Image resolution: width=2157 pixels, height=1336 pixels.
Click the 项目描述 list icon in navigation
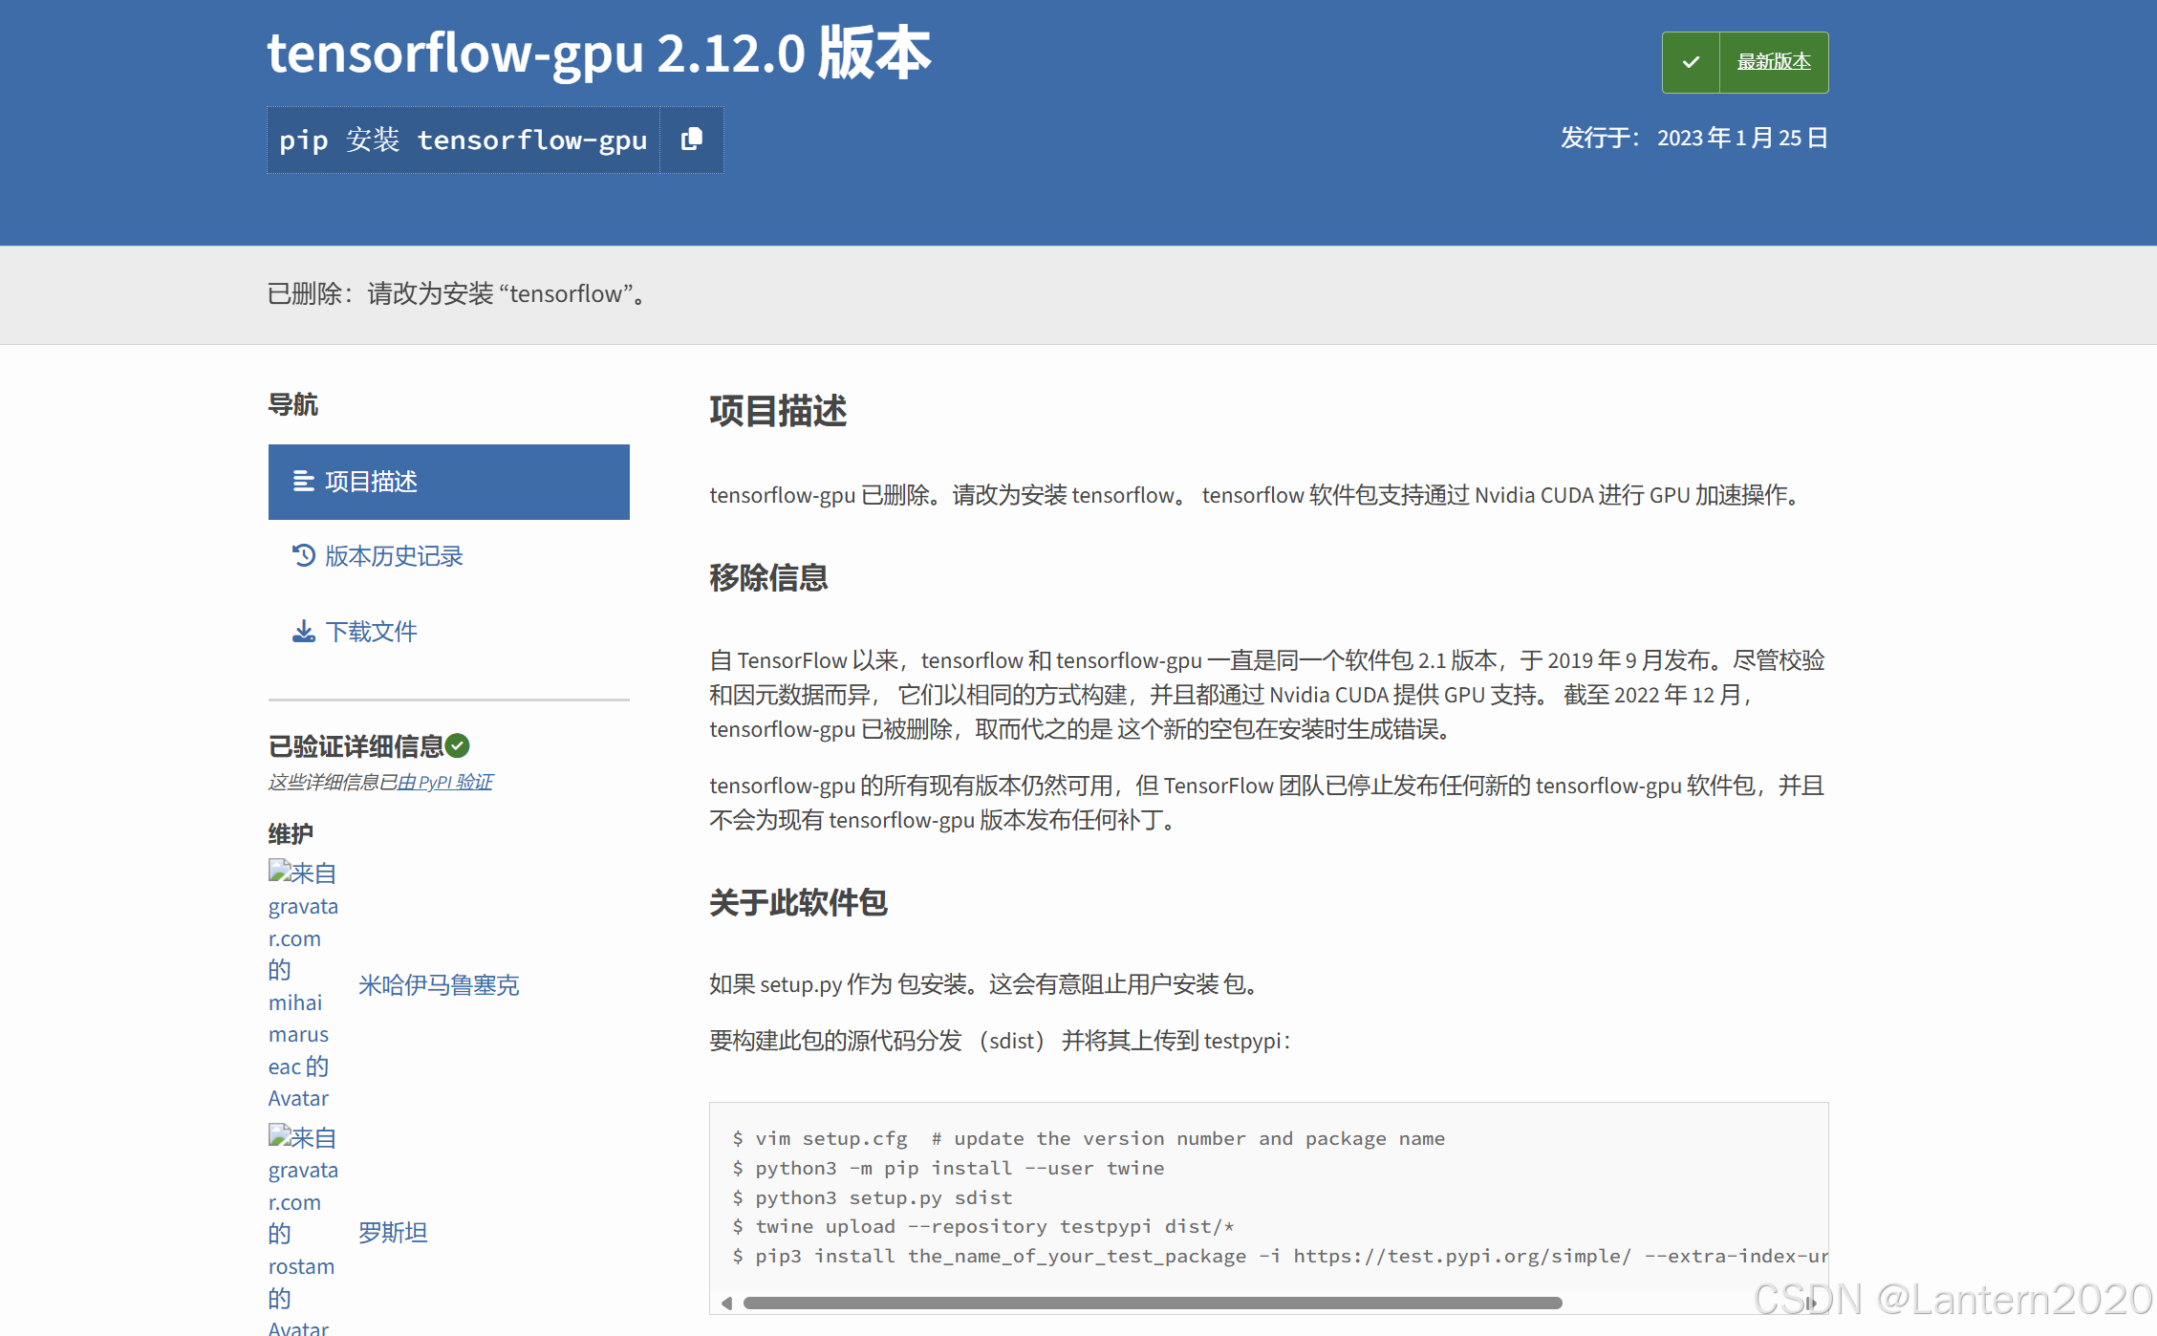303,481
